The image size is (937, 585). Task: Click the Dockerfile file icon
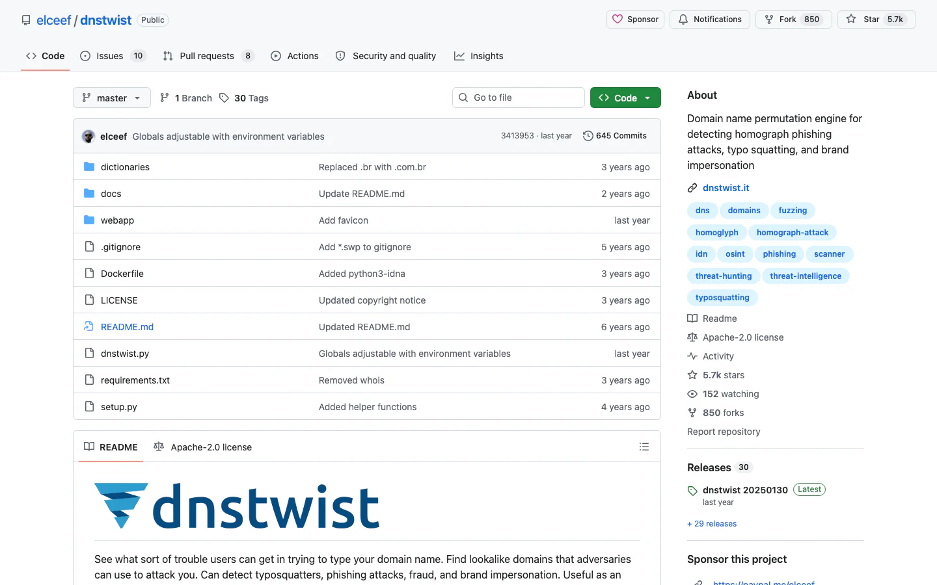89,274
